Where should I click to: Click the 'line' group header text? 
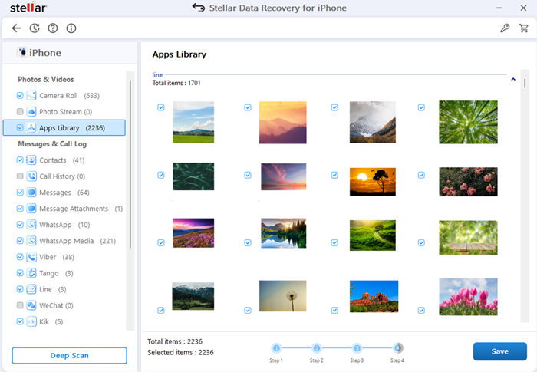click(x=157, y=74)
